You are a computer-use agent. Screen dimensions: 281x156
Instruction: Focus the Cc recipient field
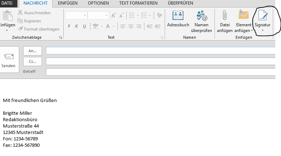click(x=160, y=61)
